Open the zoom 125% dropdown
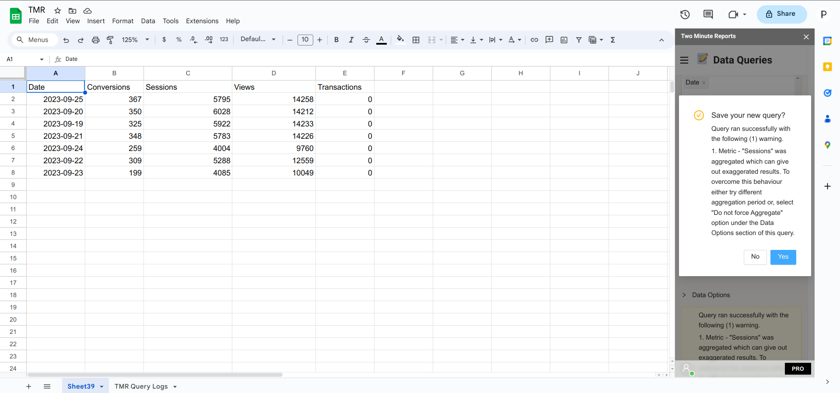840x393 pixels. point(135,40)
